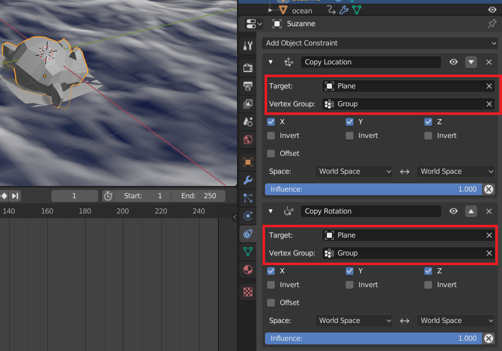
Task: Enable Invert X in Copy Location
Action: pos(271,135)
